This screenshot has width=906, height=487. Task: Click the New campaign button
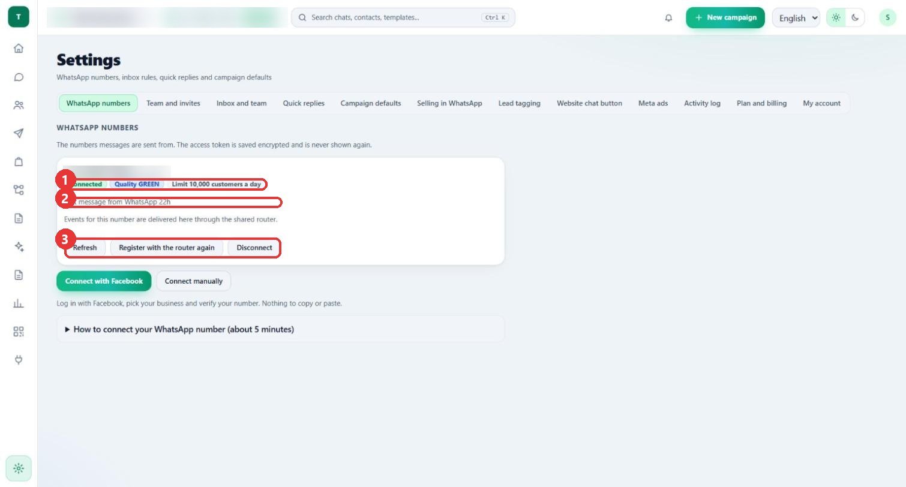coord(725,17)
